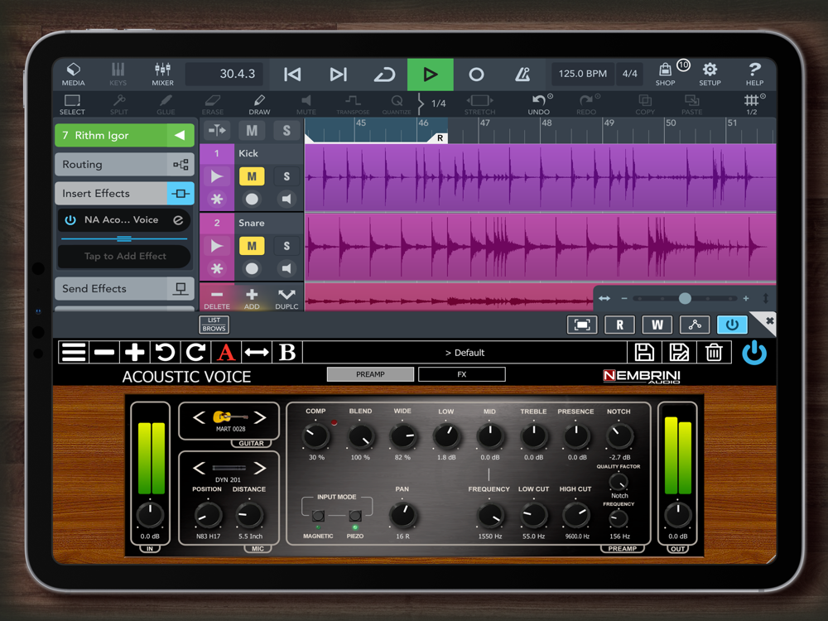
Task: Open the Setup gear
Action: pos(710,75)
